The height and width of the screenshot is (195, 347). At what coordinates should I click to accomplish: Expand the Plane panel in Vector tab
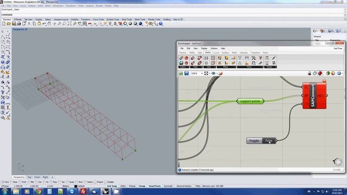226,67
